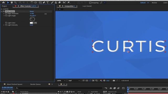Select the Eraser tool
The width and height of the screenshot is (168, 94).
(x=60, y=3)
